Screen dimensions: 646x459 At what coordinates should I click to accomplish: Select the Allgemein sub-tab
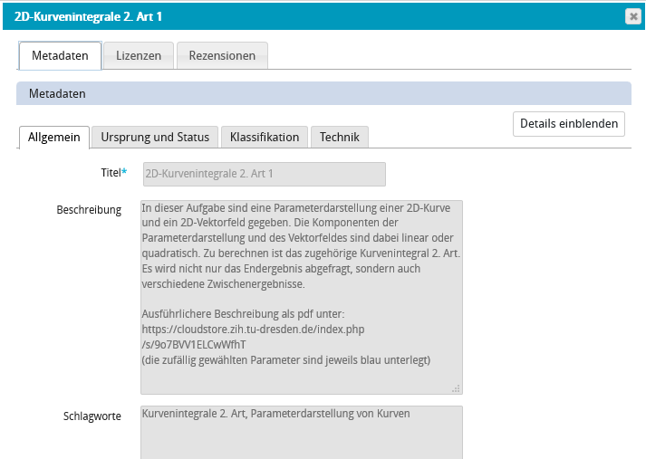click(54, 137)
